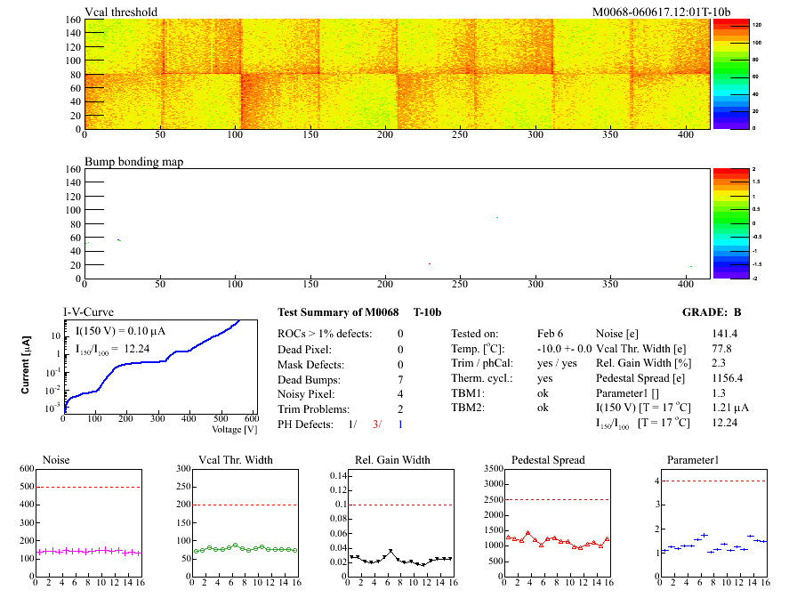797x598 pixels.
Task: Click the peak in Rel. Gain Width plot
Action: click(389, 551)
